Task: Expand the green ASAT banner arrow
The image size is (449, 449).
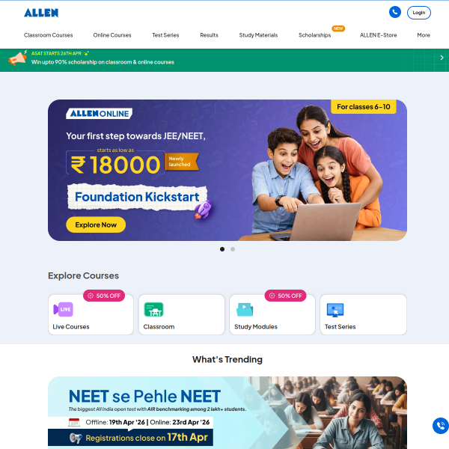Action: coord(442,58)
